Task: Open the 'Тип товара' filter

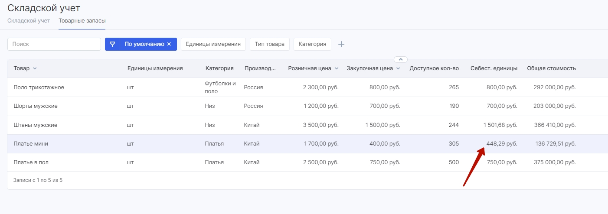Action: click(x=270, y=44)
